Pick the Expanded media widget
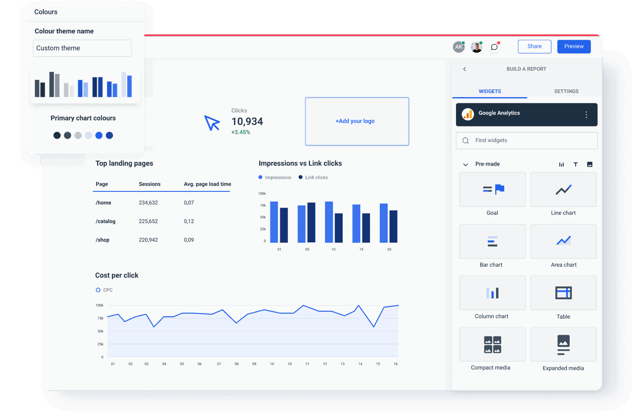This screenshot has height=418, width=632. click(563, 344)
